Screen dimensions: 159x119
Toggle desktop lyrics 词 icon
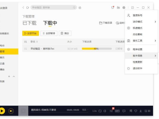point(131,111)
